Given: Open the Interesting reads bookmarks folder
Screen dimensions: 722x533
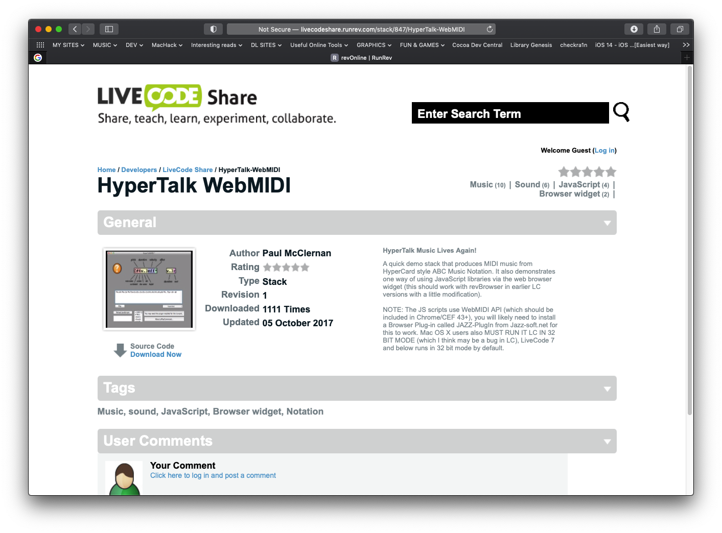Looking at the screenshot, I should (217, 45).
